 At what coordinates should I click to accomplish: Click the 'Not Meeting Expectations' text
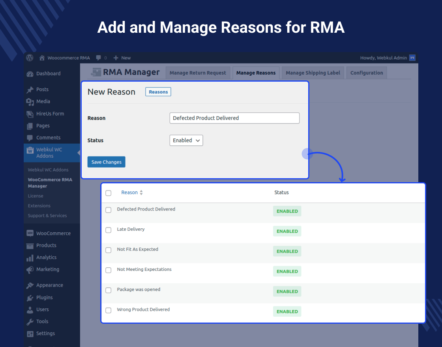[144, 269]
